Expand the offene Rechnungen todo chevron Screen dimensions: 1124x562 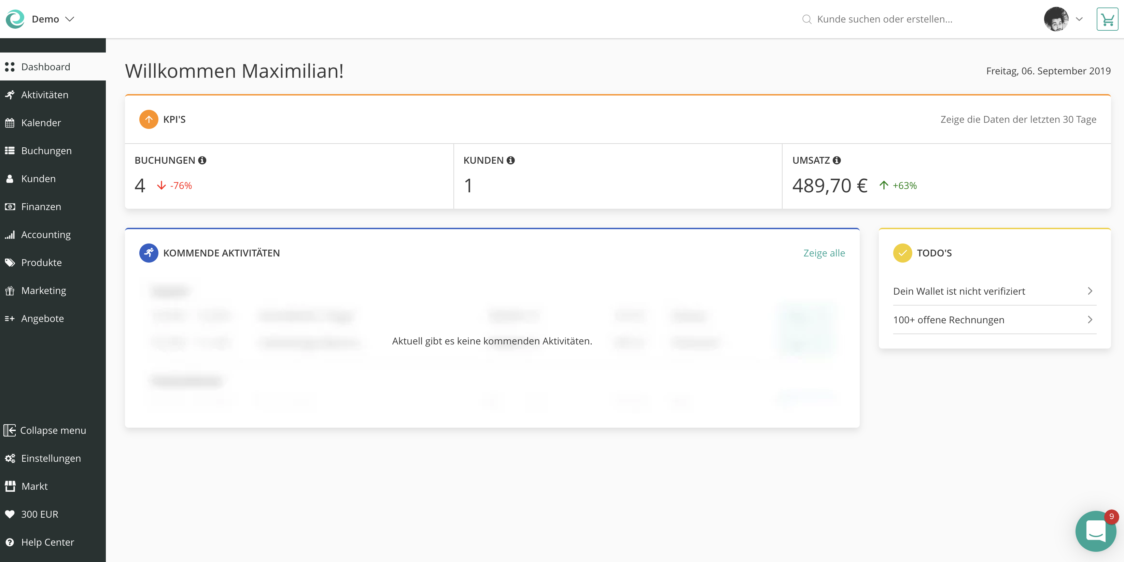(1090, 320)
